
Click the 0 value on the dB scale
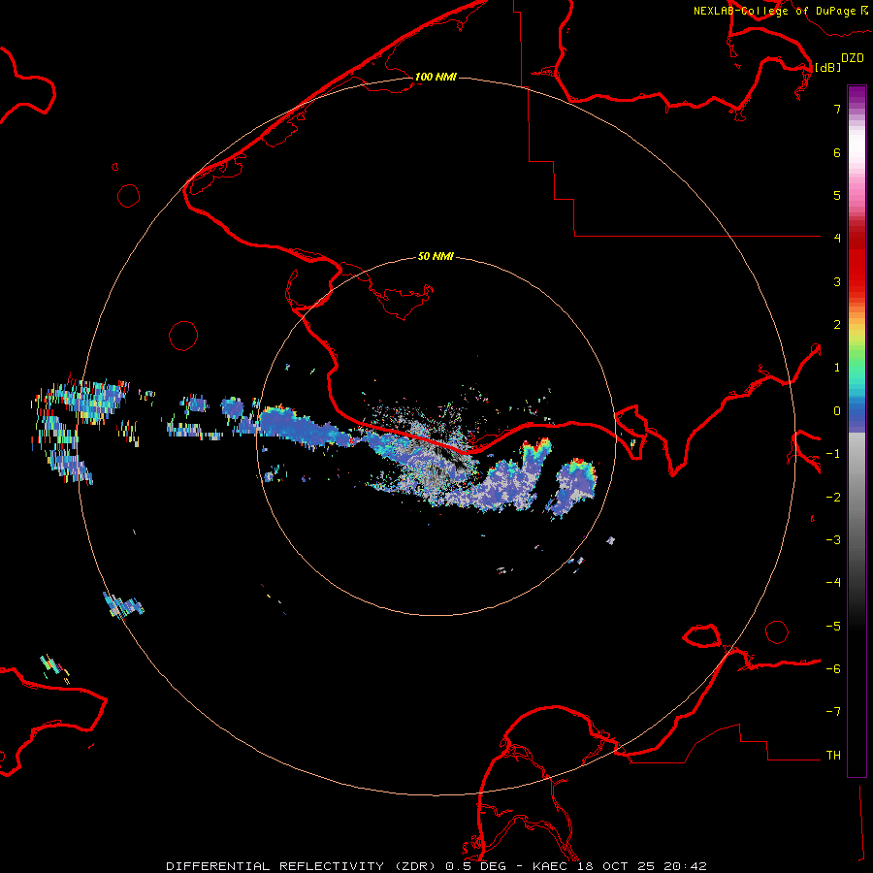(x=837, y=411)
